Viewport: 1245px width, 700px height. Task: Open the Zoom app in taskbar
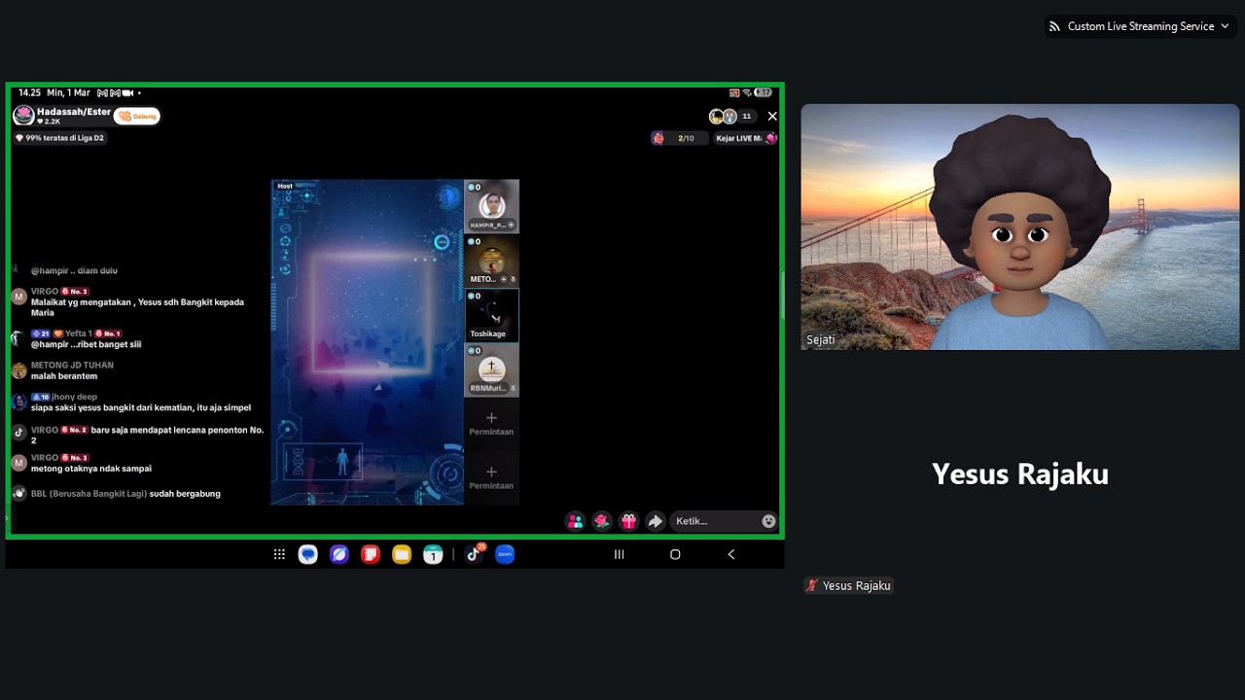[505, 554]
